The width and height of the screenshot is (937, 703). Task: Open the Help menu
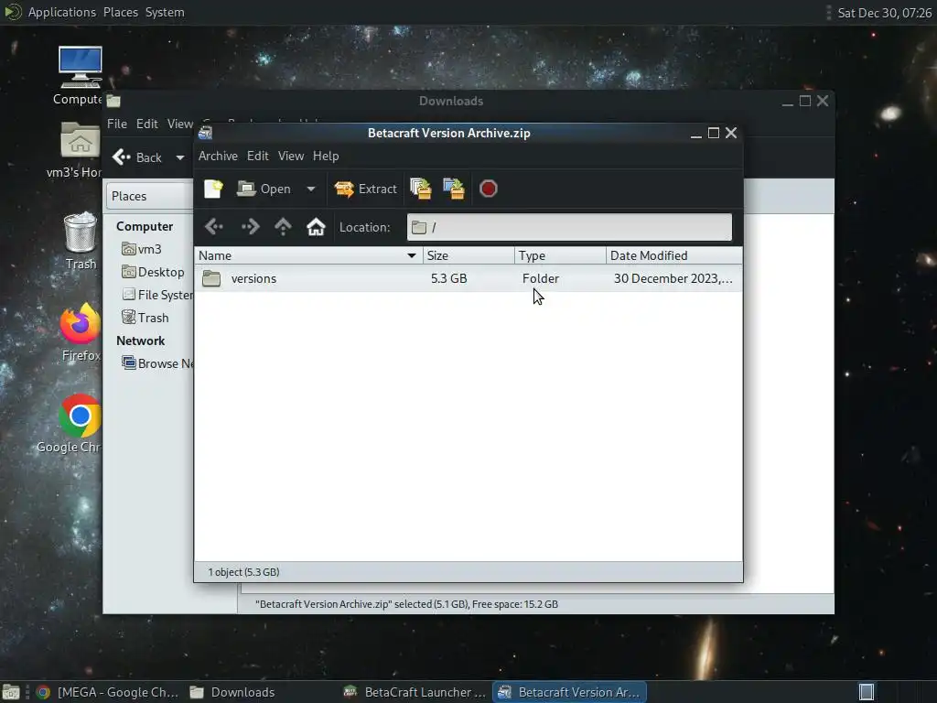(x=326, y=156)
